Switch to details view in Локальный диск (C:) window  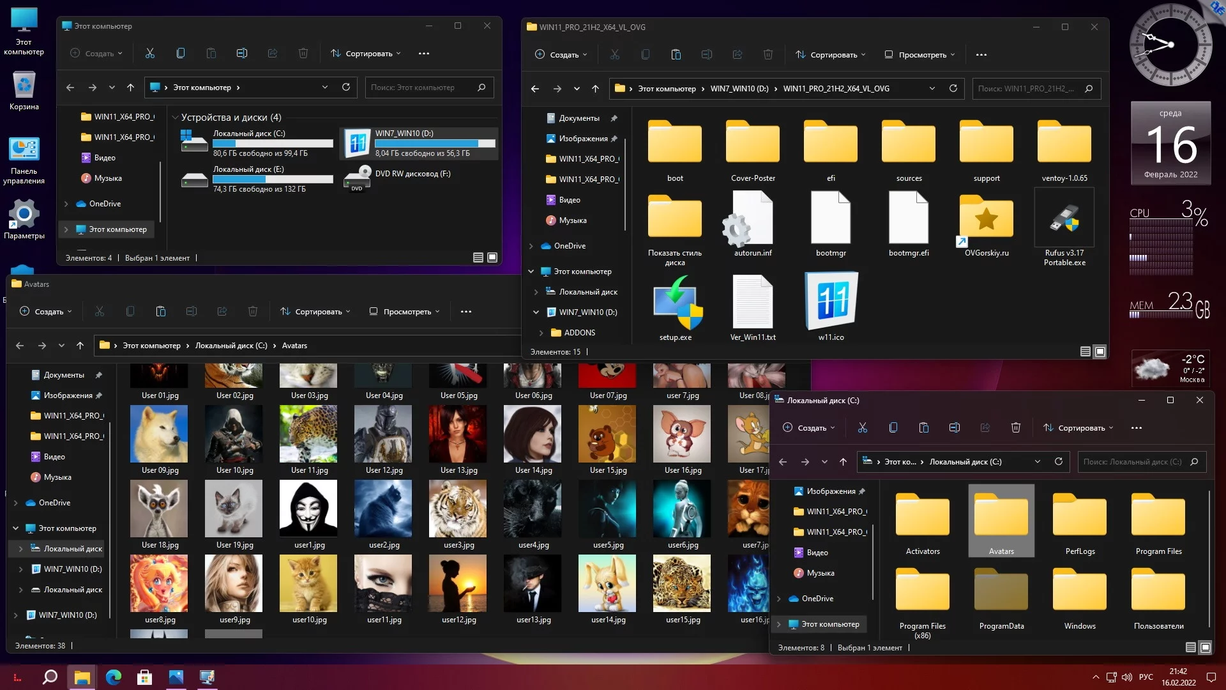pos(1190,647)
